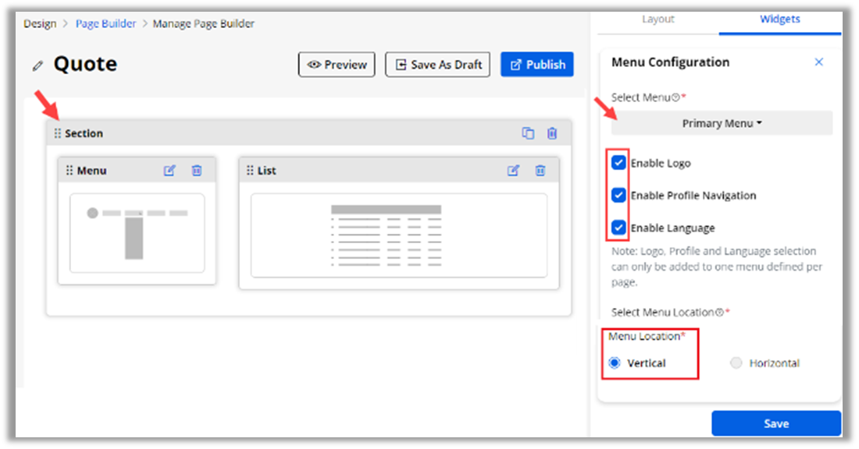This screenshot has height=449, width=859.
Task: Select Horizontal menu location
Action: [736, 363]
